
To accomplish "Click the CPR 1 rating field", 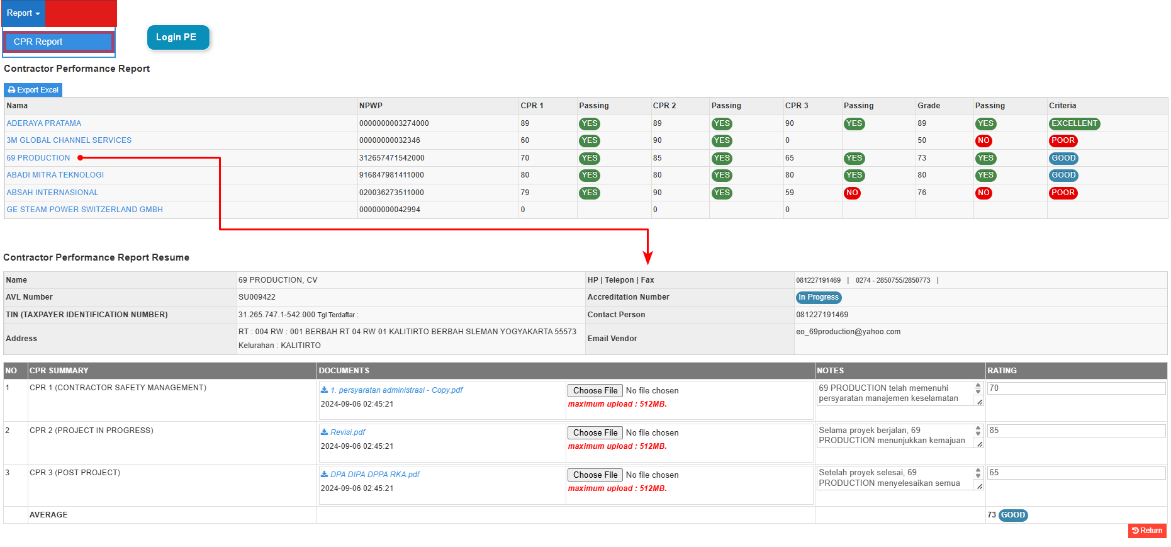I will pyautogui.click(x=1075, y=388).
